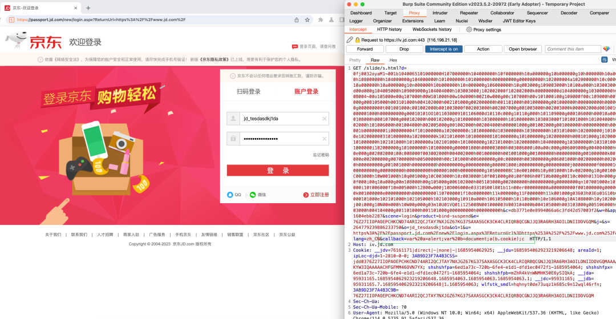616x319 pixels.
Task: Click the 立即注册 register link
Action: 319,195
